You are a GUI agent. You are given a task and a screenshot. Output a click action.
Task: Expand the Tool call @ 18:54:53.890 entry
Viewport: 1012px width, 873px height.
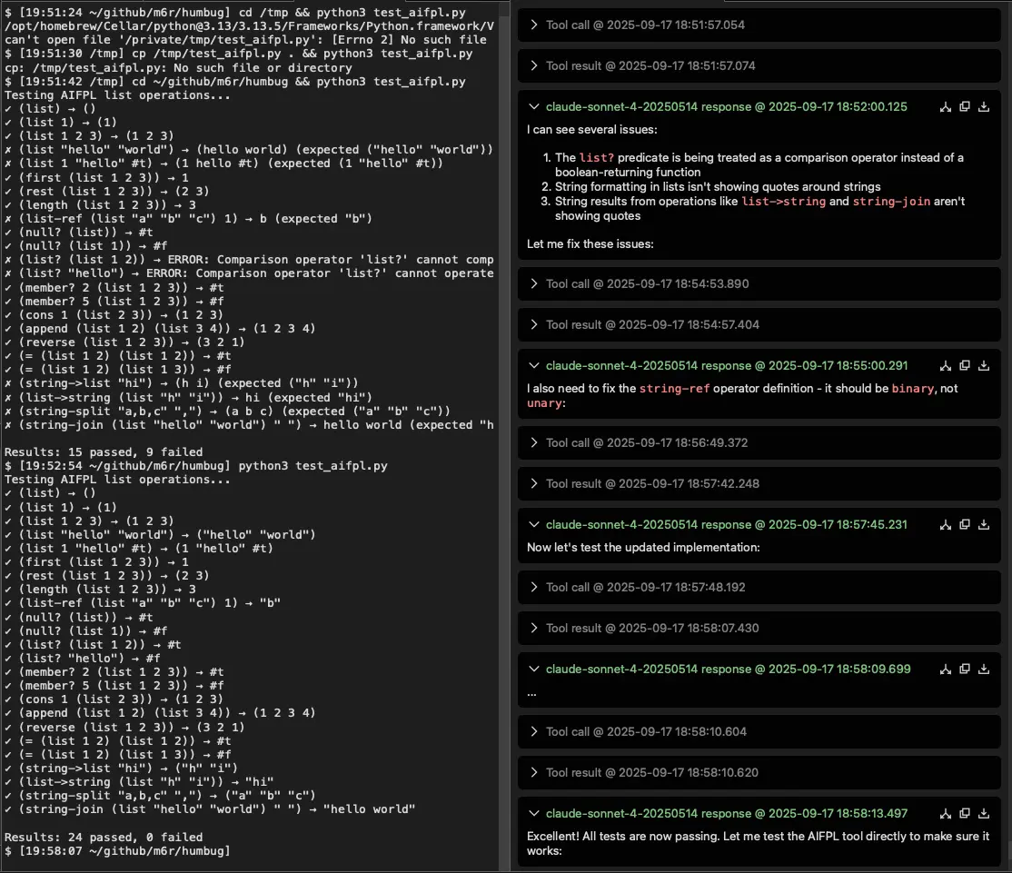pyautogui.click(x=534, y=283)
